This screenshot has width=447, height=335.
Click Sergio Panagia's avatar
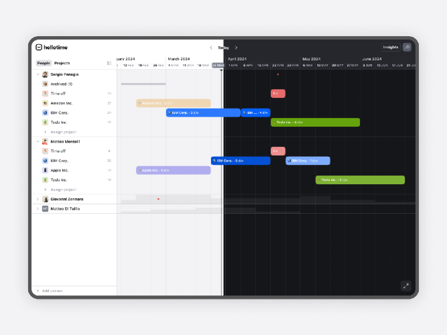(x=45, y=74)
